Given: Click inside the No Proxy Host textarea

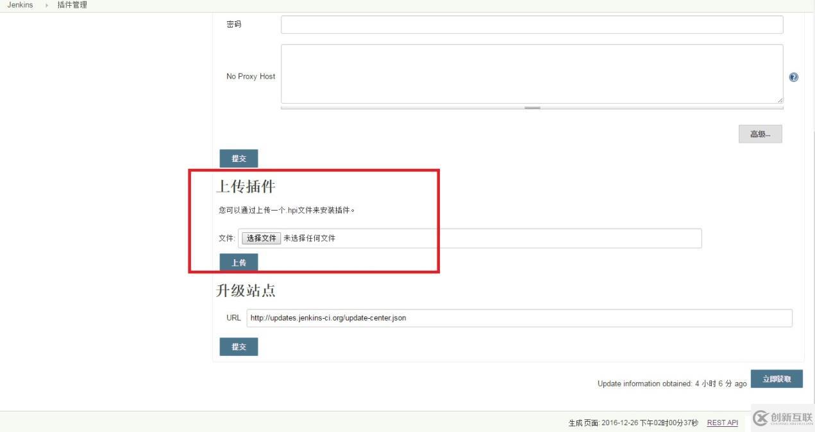Looking at the screenshot, I should [x=532, y=74].
